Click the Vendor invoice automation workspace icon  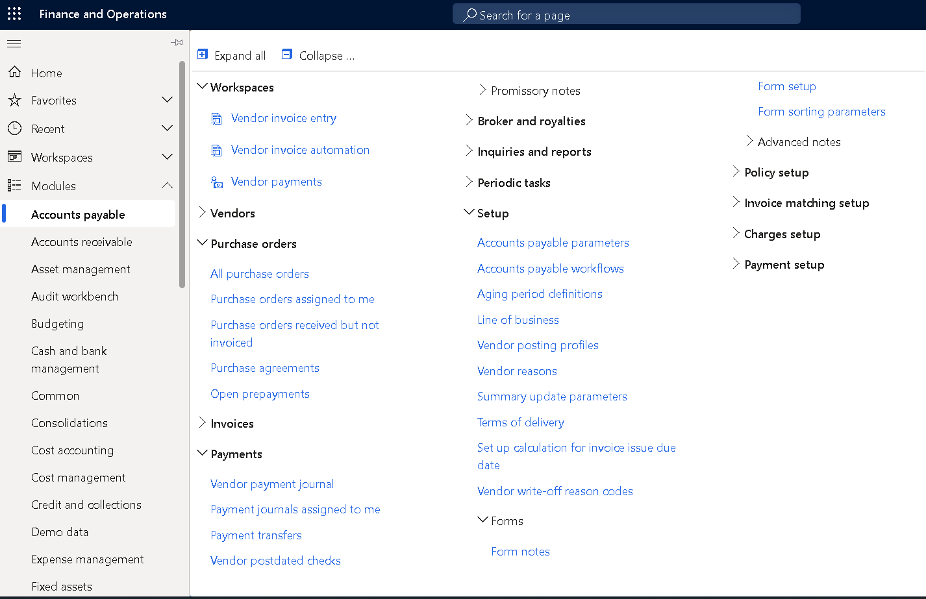click(x=216, y=150)
